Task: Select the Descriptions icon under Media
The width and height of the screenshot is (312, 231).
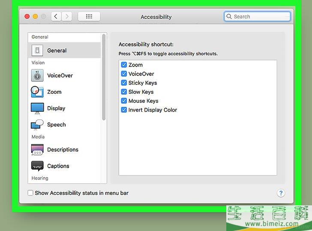Action: click(x=37, y=150)
